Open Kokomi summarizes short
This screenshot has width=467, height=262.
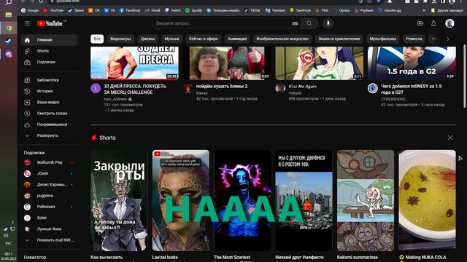click(x=366, y=201)
